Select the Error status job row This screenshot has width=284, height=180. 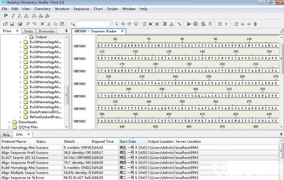[x=140, y=178]
